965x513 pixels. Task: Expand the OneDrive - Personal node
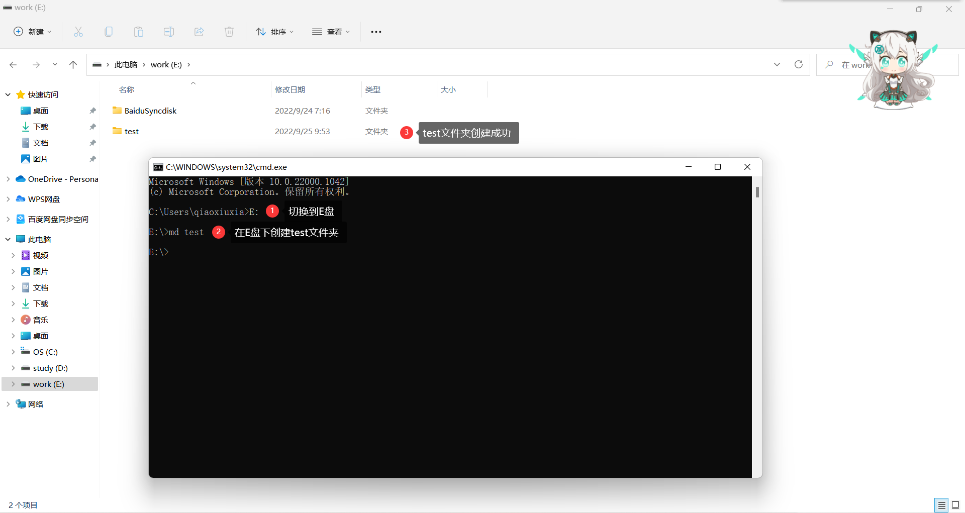[8, 179]
